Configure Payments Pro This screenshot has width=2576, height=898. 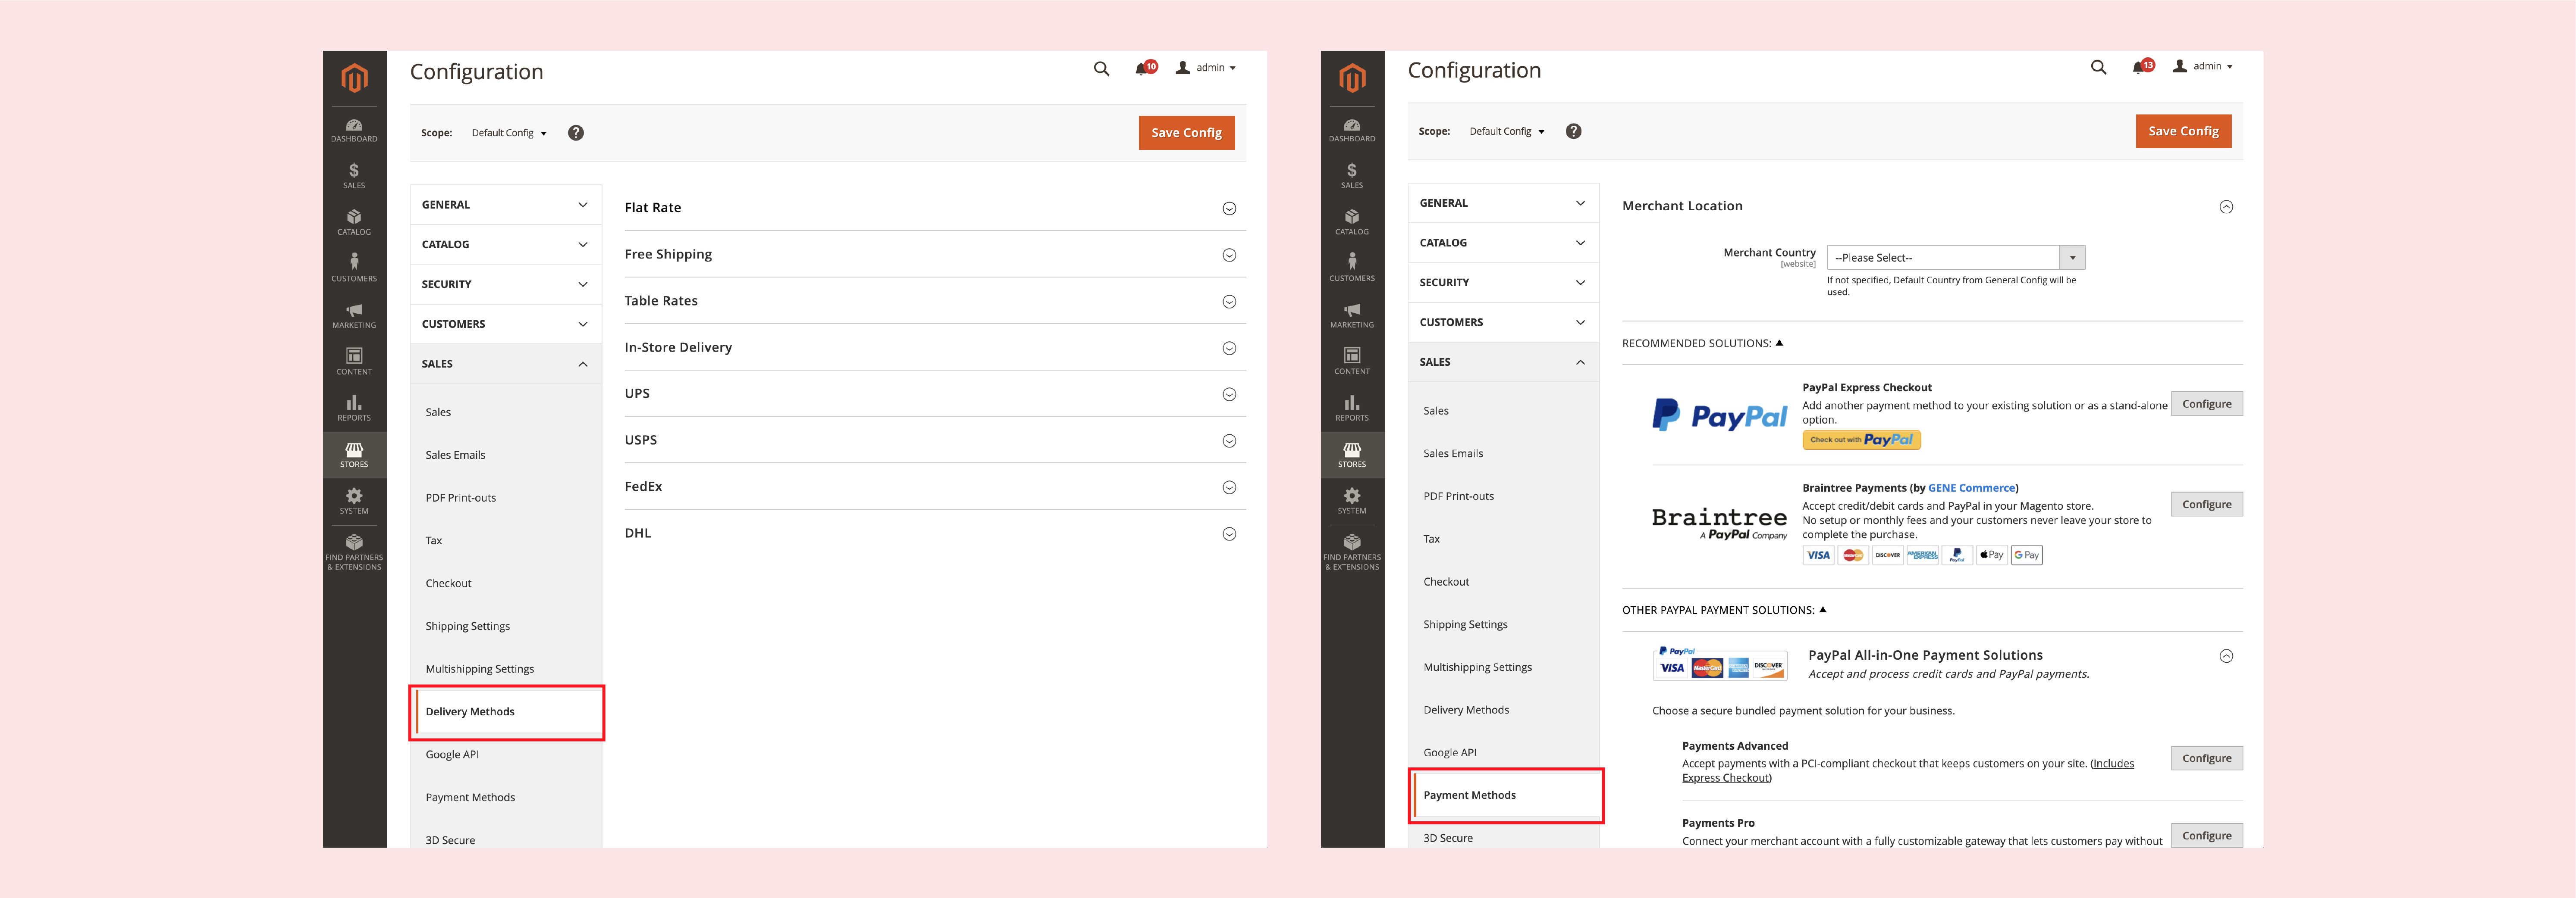tap(2206, 836)
